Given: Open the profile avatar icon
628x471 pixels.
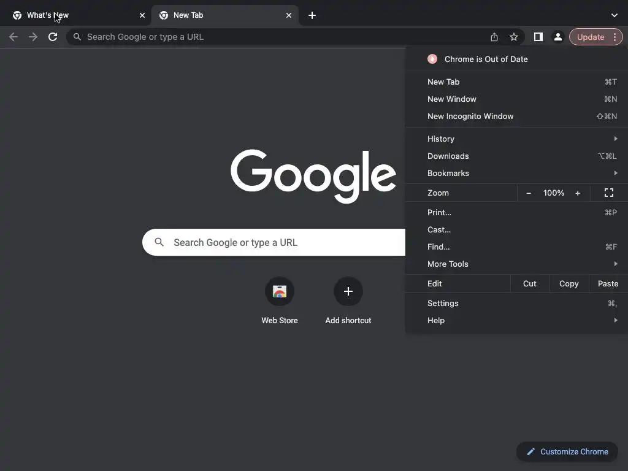Looking at the screenshot, I should click(x=558, y=37).
